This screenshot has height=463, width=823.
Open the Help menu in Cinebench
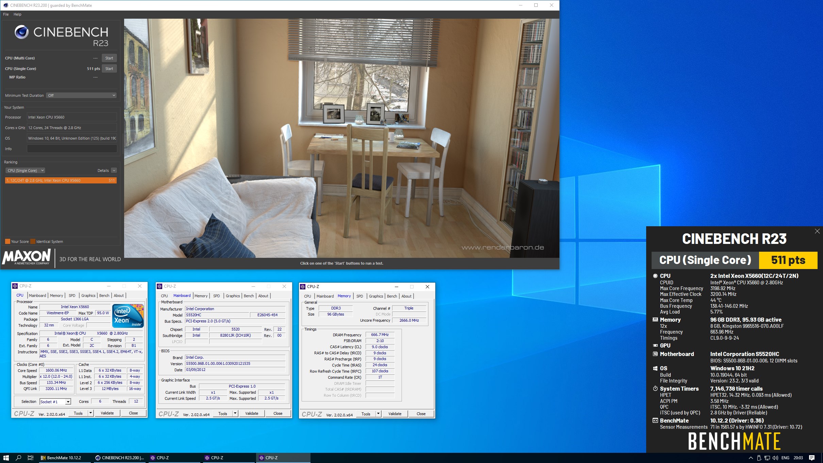point(17,14)
